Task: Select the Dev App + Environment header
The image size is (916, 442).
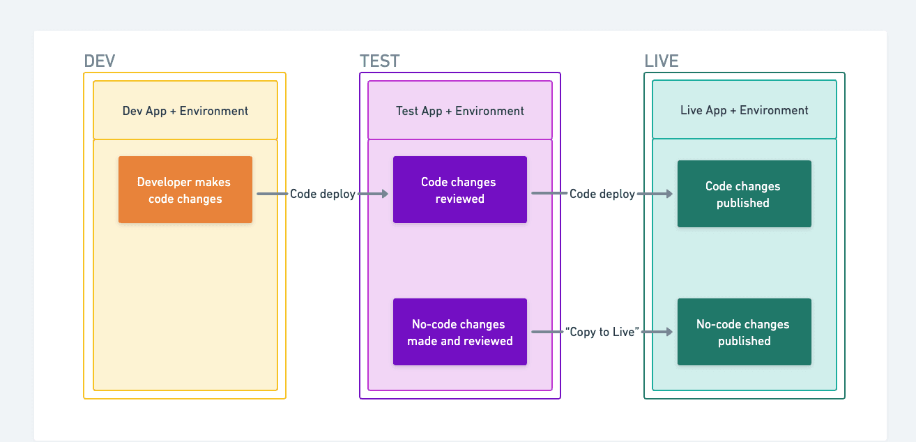Action: (185, 110)
